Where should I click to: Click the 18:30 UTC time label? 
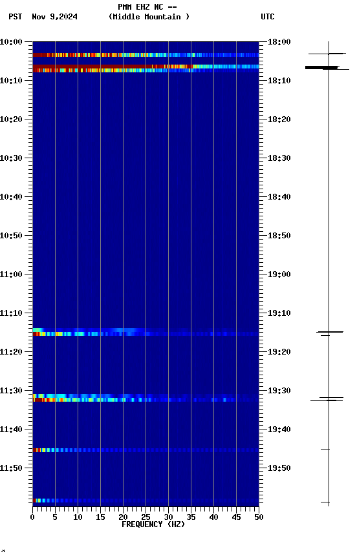point(279,158)
